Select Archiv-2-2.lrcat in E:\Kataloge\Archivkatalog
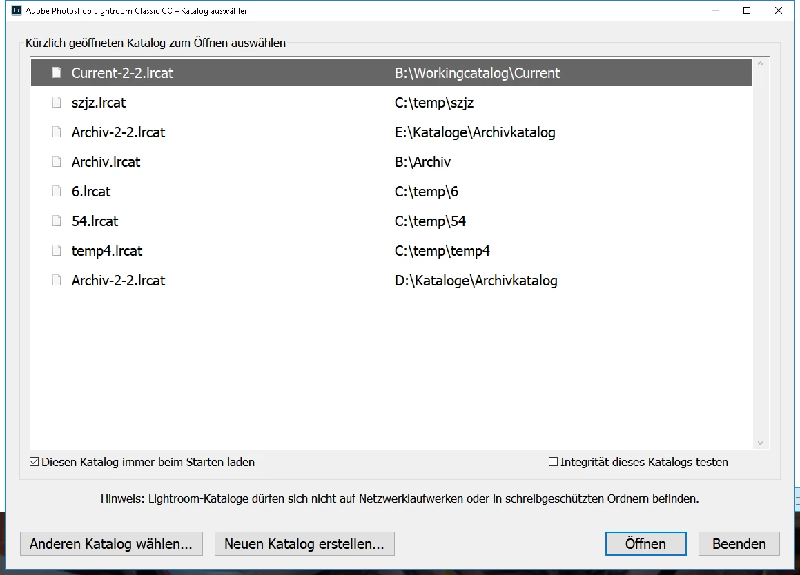Screen dimensions: 800x575 [118, 132]
